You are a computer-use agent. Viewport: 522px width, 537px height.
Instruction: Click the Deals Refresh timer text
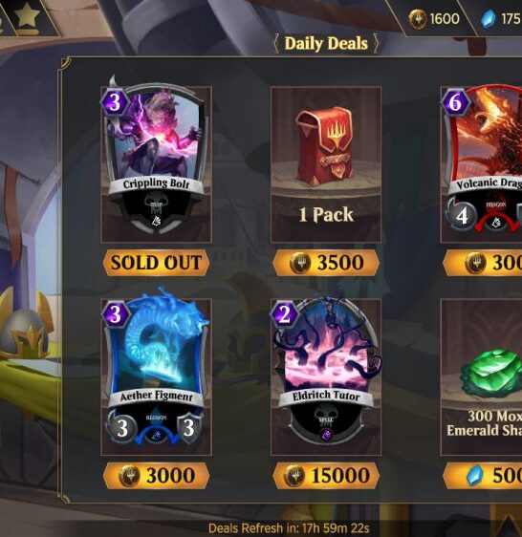click(289, 528)
